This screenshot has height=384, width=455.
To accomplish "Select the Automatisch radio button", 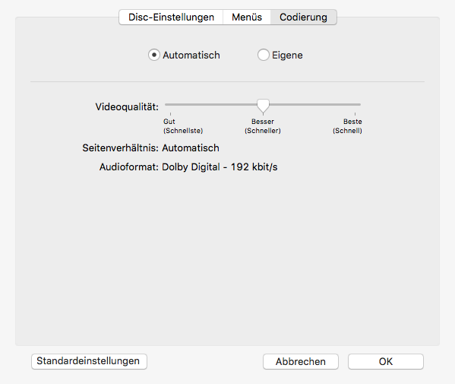I will pos(153,55).
